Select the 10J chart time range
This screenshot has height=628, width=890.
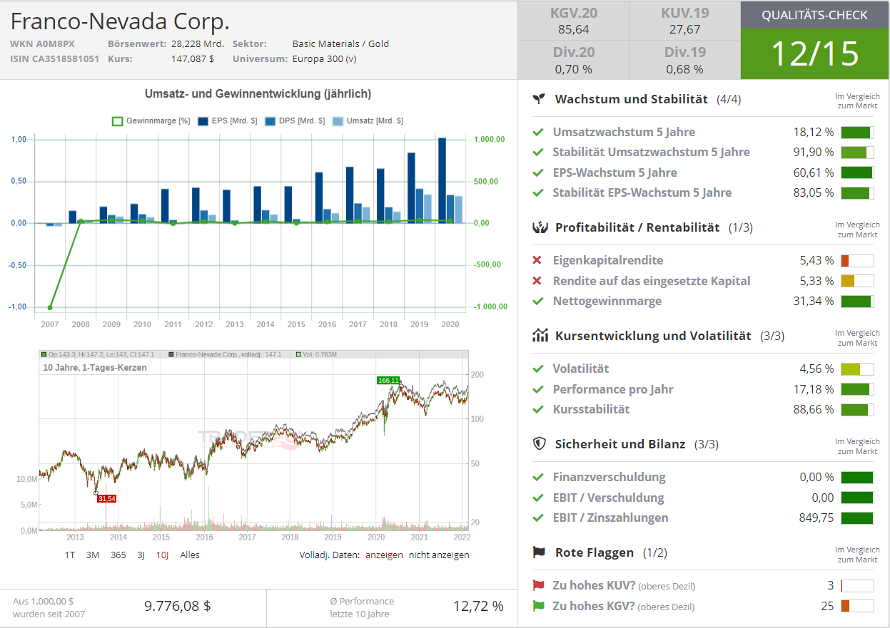(x=163, y=555)
